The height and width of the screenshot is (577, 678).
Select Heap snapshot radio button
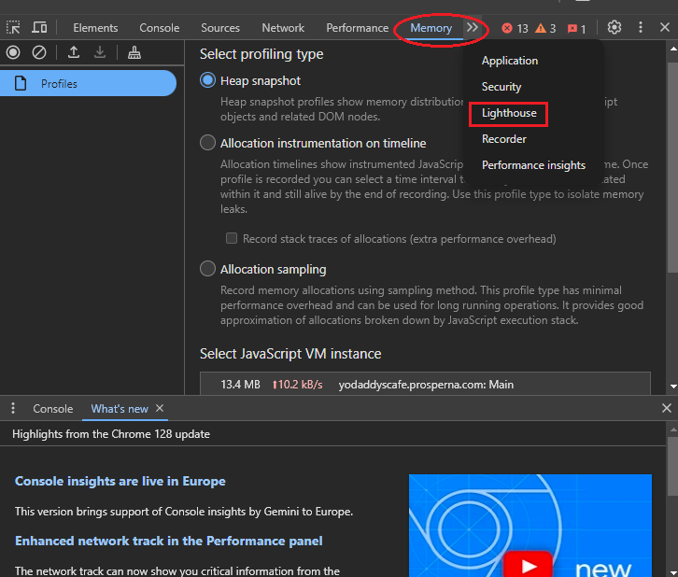[207, 80]
